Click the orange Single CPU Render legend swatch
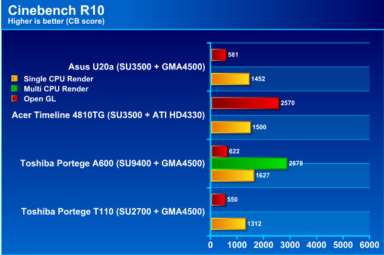The height and width of the screenshot is (255, 384). 14,78
